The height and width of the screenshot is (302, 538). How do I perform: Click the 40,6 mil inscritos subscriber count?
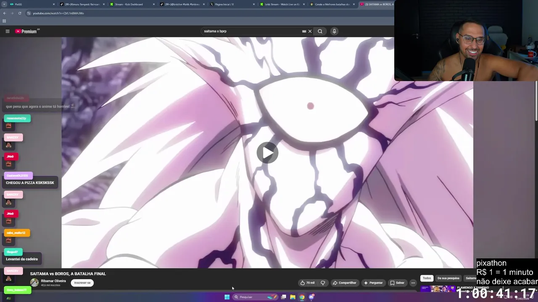point(50,285)
